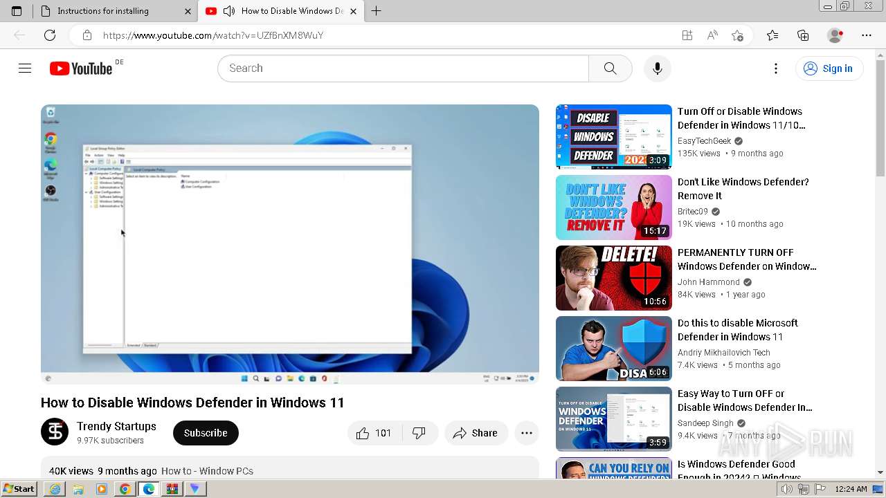Switch to How to Disable Windows tab
The height and width of the screenshot is (498, 886).
tap(280, 11)
